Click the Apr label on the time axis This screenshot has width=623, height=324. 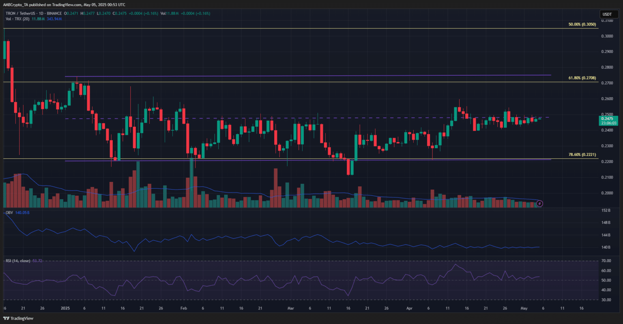pyautogui.click(x=410, y=308)
